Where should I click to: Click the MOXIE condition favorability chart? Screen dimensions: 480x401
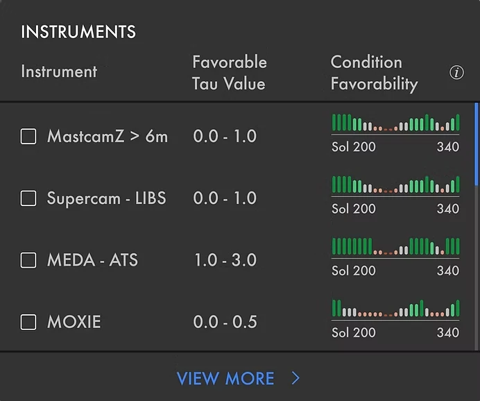[x=395, y=308]
